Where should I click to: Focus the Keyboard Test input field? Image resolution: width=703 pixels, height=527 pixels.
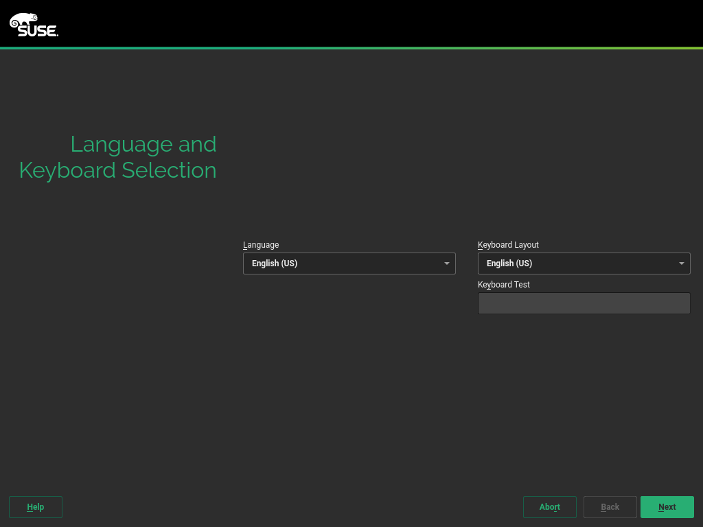pos(584,303)
